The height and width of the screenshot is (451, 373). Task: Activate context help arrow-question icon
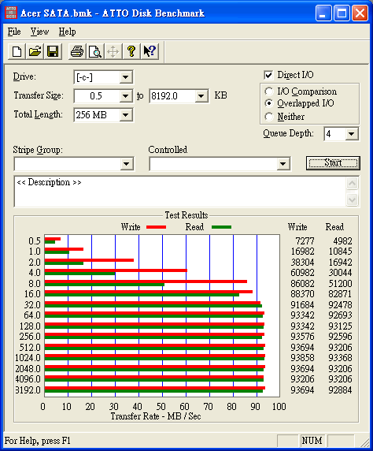(x=150, y=52)
